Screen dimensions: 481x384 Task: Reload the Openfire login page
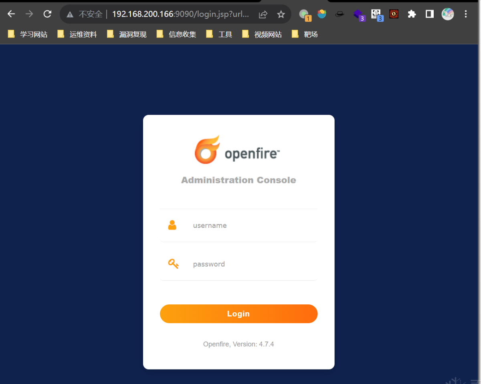(47, 14)
